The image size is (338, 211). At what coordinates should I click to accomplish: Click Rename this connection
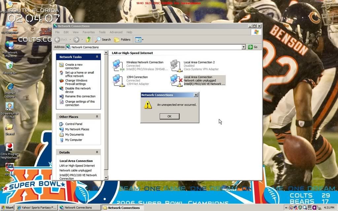(80, 97)
